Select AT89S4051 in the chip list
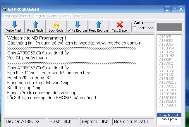 168,105
